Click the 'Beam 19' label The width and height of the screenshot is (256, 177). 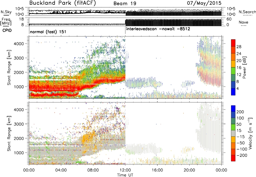[125, 4]
